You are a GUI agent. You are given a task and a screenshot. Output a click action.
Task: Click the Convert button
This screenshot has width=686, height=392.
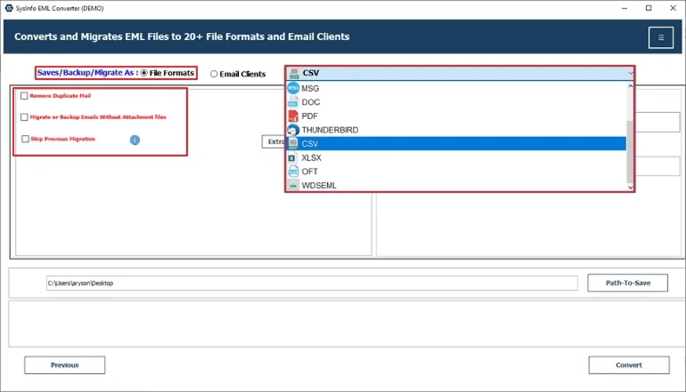(629, 365)
